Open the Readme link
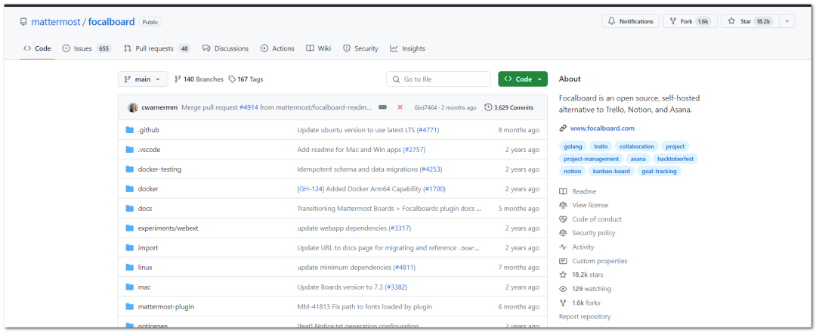The height and width of the screenshot is (332, 816). (578, 191)
